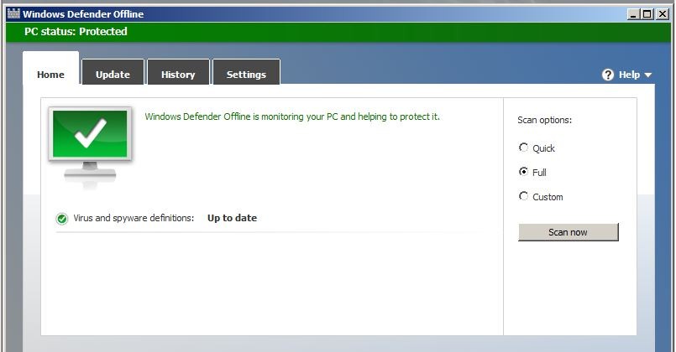Screen dimensions: 676x352
Task: Minimize the Windows Defender Offline window
Action: click(633, 14)
